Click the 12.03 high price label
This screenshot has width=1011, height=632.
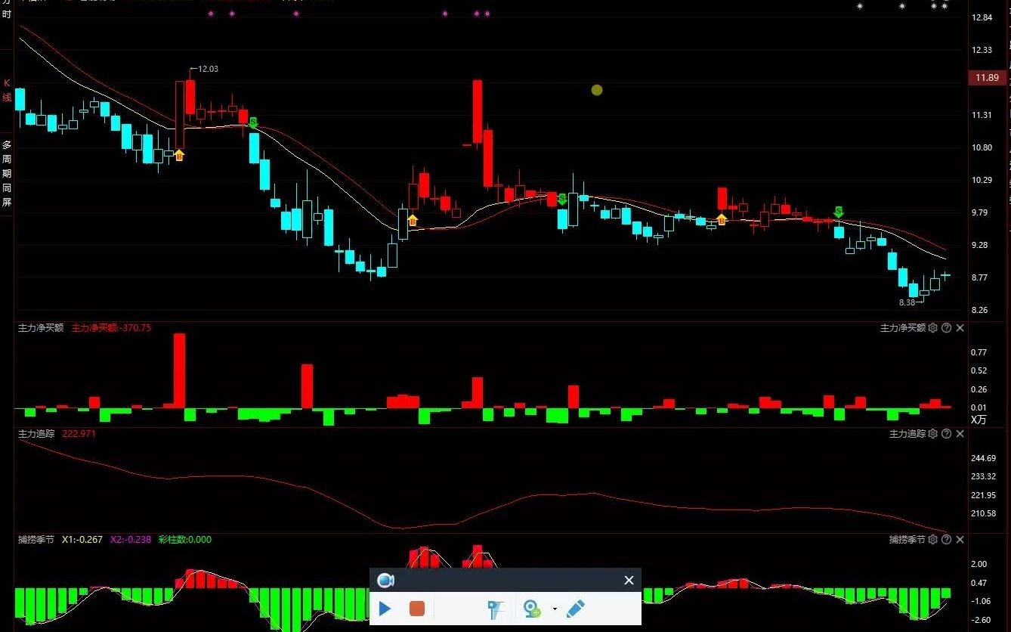pyautogui.click(x=208, y=69)
